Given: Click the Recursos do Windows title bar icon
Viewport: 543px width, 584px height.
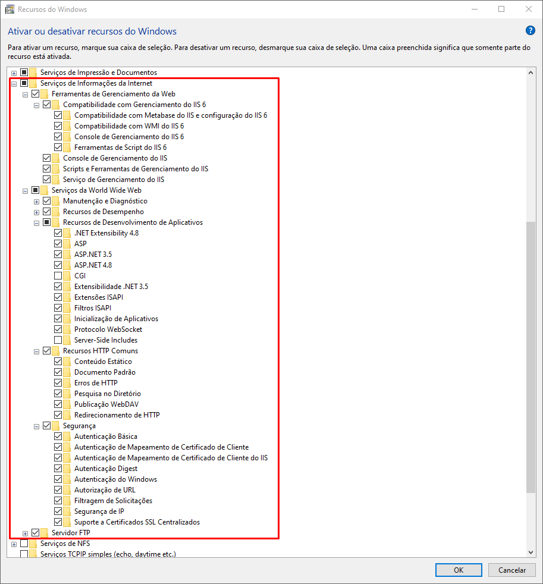Looking at the screenshot, I should [x=10, y=10].
